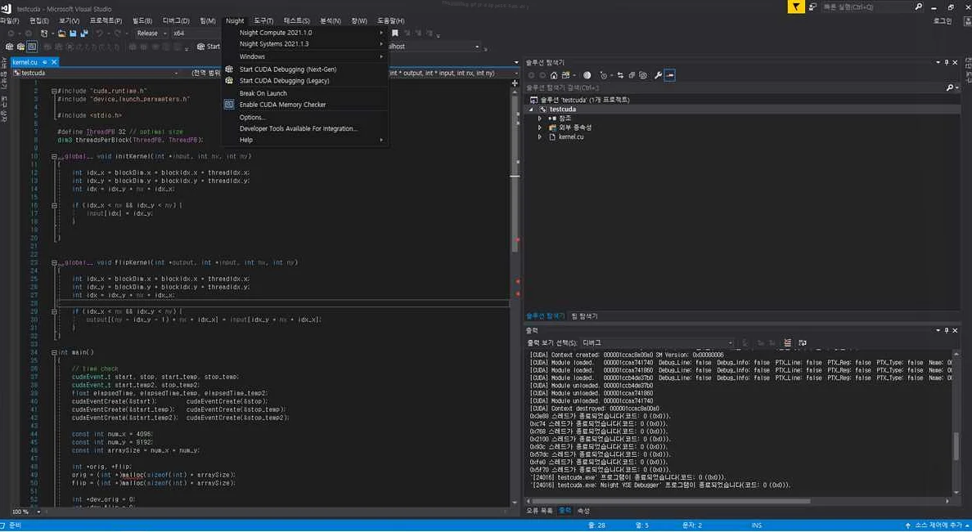The height and width of the screenshot is (532, 972).
Task: Toggle Break On Launch in Nsight menu
Action: click(x=263, y=93)
